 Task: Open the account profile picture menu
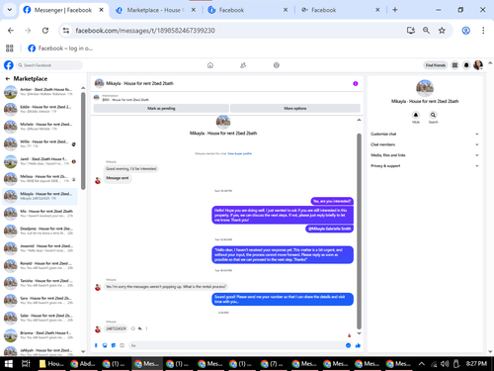click(478, 65)
